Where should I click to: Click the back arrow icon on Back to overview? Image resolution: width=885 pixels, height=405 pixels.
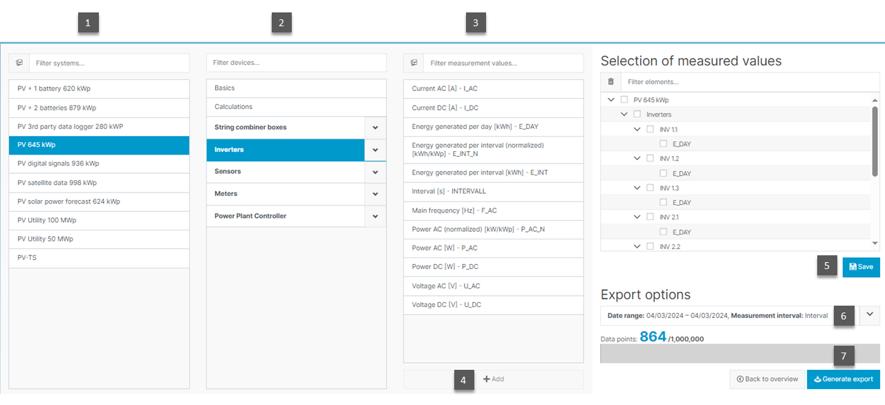tap(740, 379)
